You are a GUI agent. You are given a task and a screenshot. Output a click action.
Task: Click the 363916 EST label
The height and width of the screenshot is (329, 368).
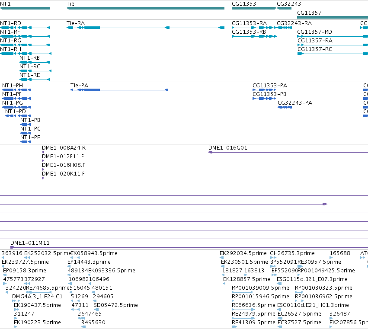coord(12,253)
